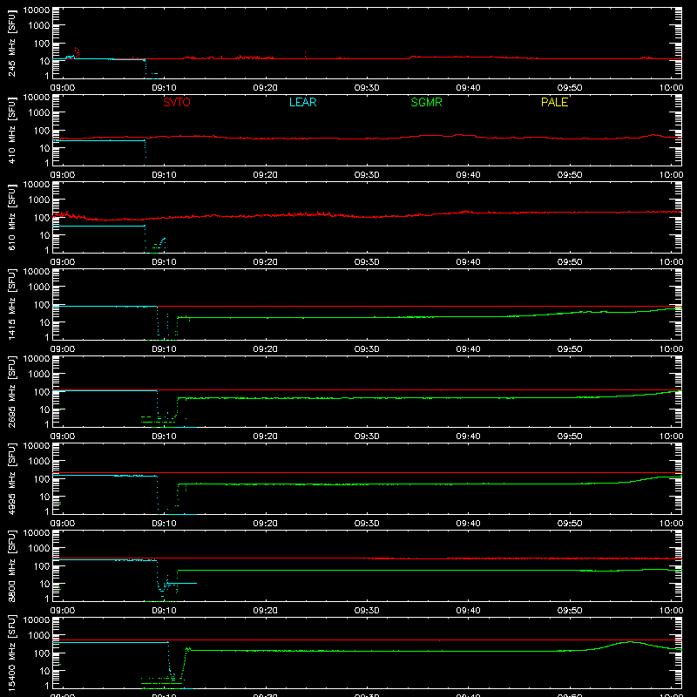697x697 pixels.
Task: Click the cyan LEAR legend label
Action: point(302,102)
